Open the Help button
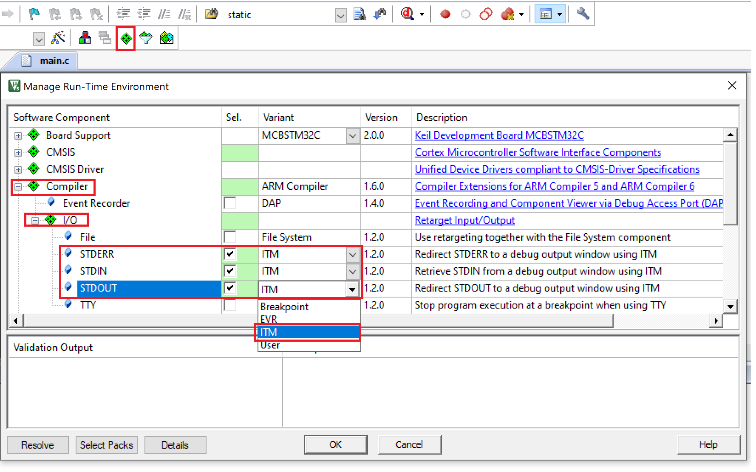This screenshot has width=756, height=472. click(708, 444)
